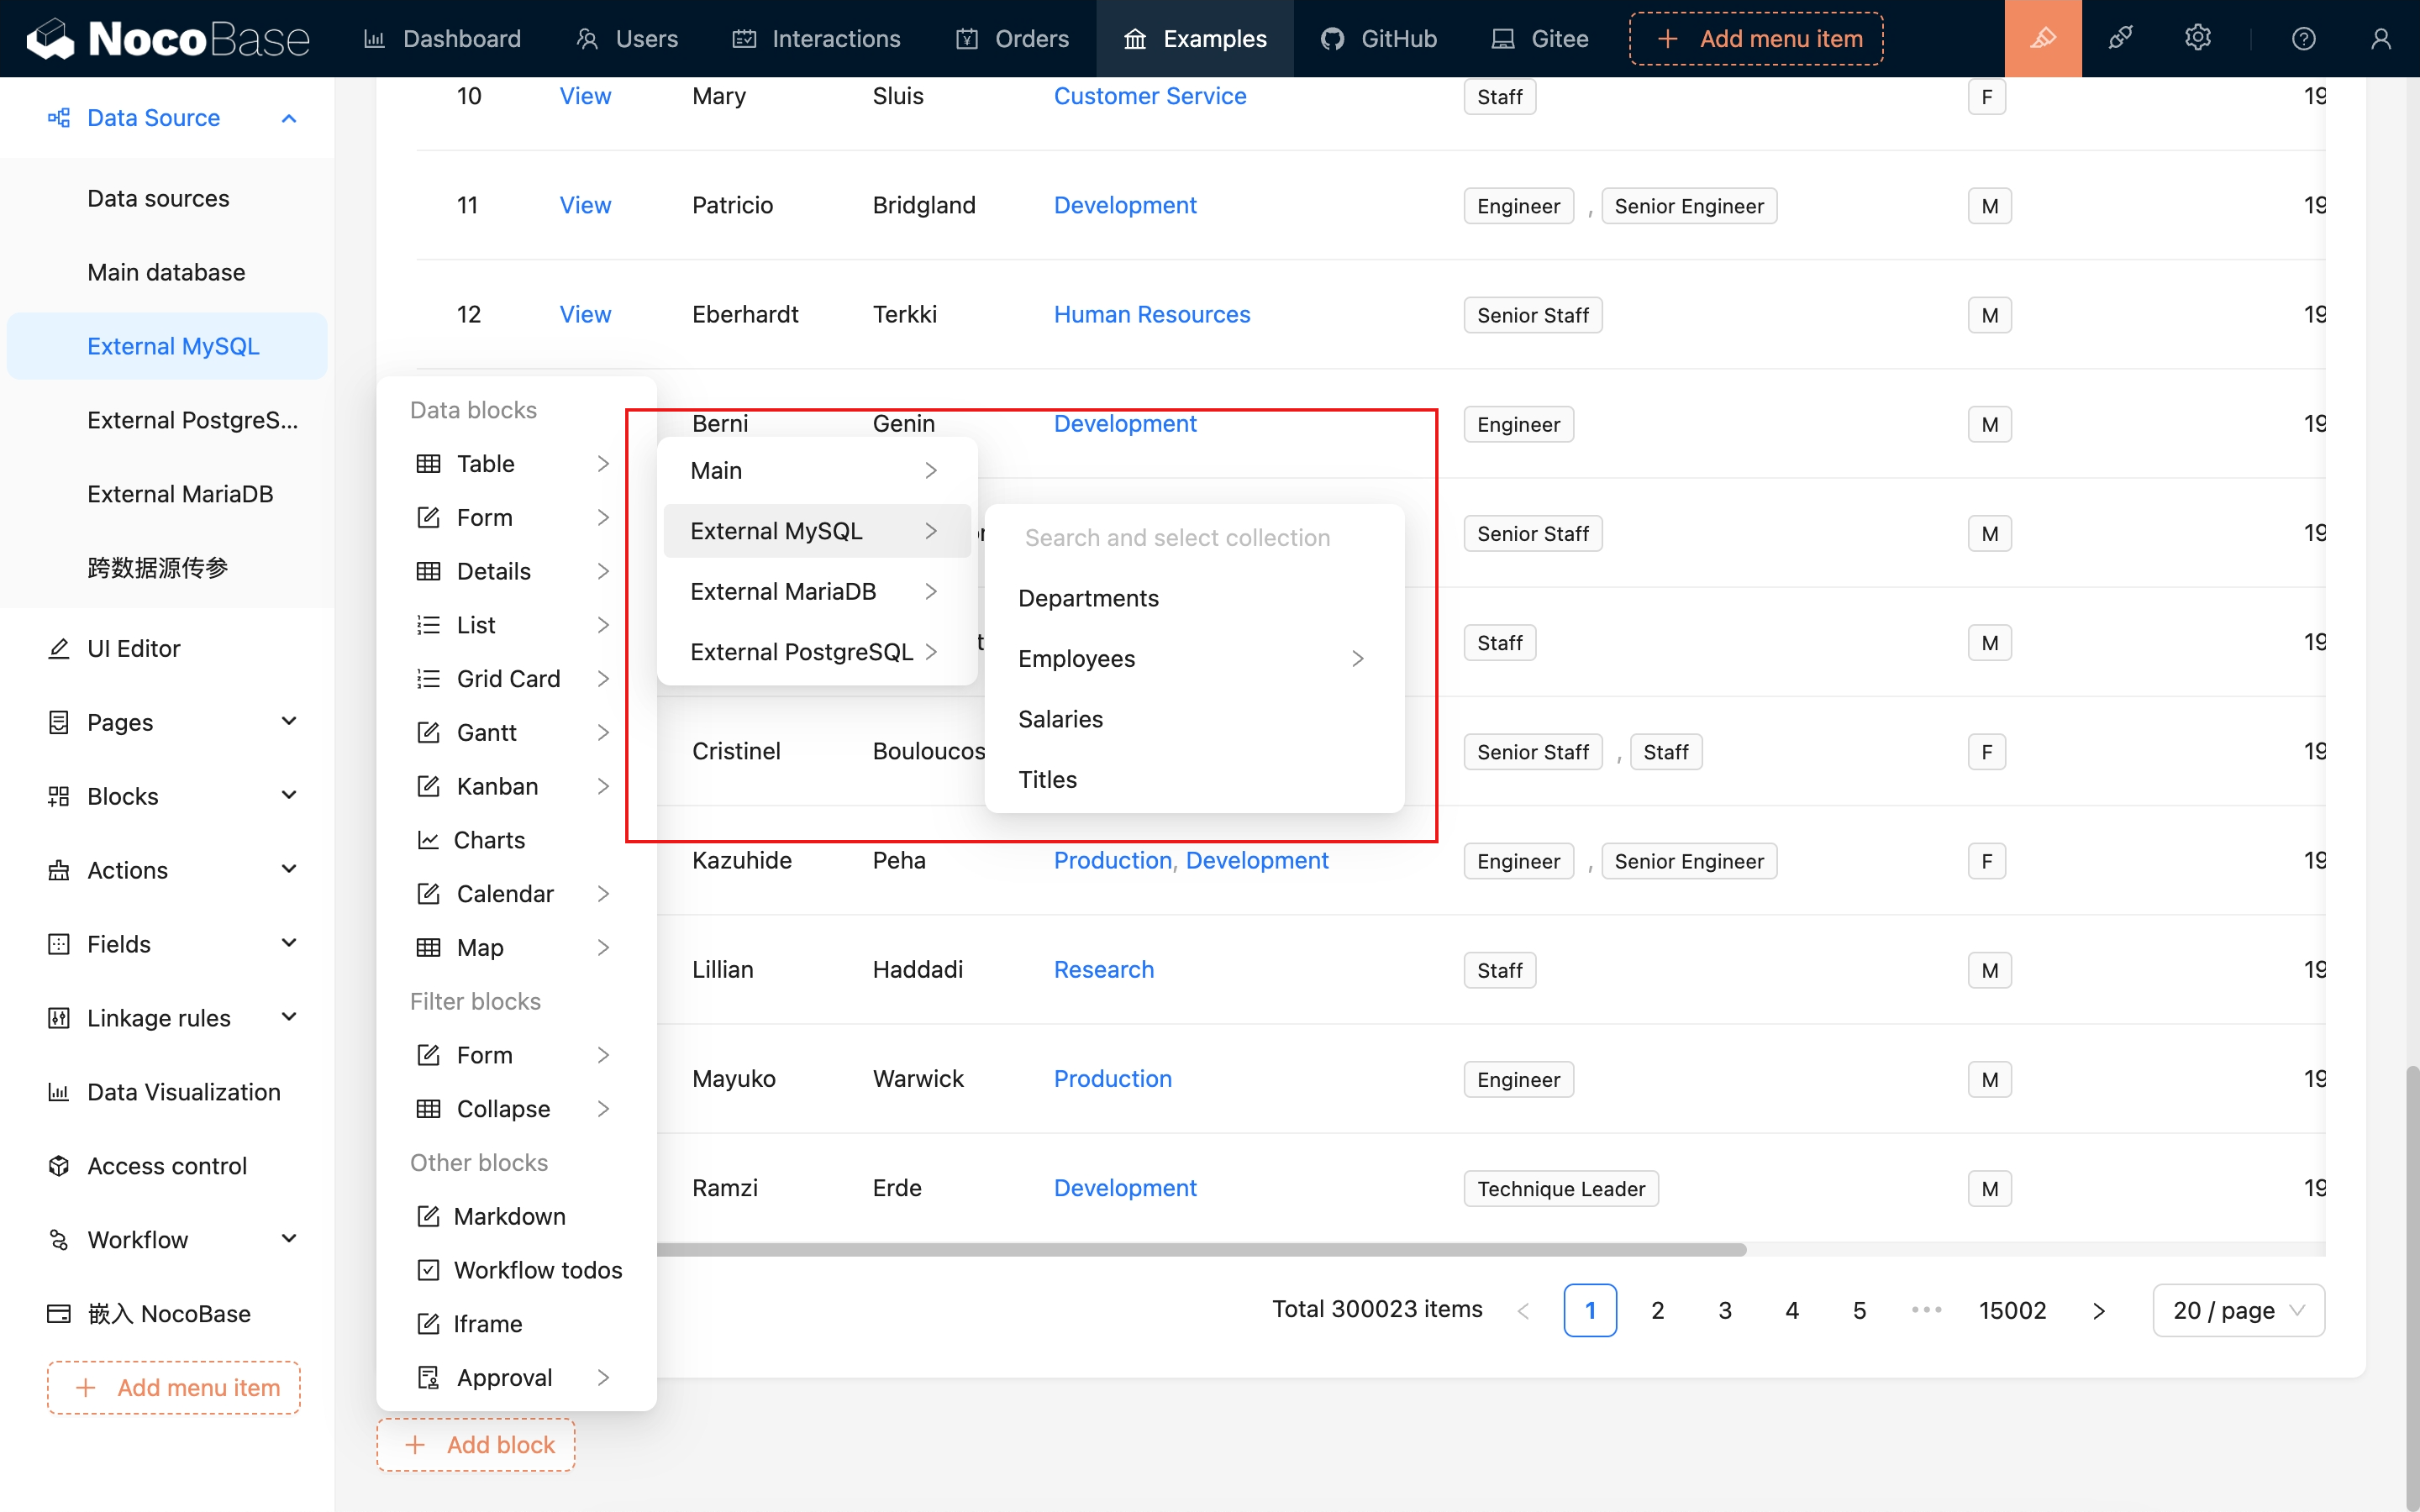Click the help question mark icon
This screenshot has height=1512, width=2420.
click(2303, 38)
